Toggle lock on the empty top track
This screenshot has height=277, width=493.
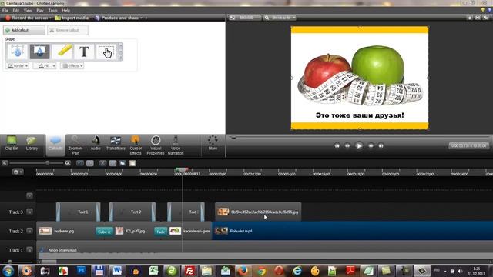29,196
